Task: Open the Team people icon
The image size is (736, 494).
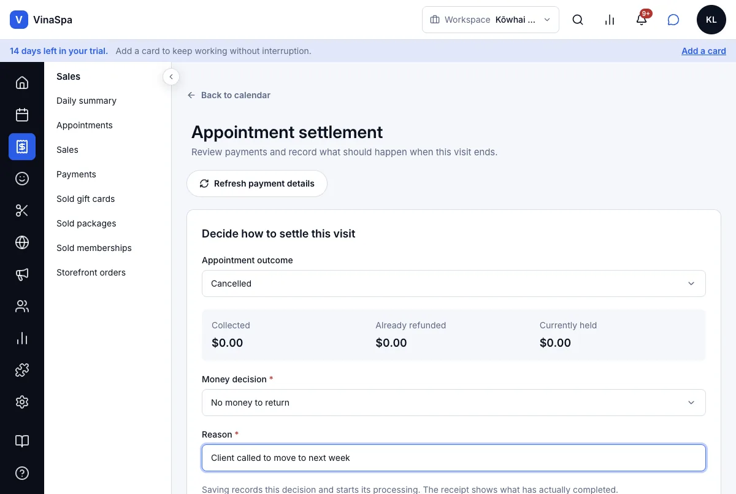Action: [22, 306]
